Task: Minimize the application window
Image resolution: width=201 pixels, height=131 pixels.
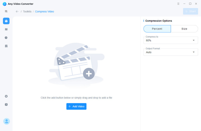Action: [184, 4]
